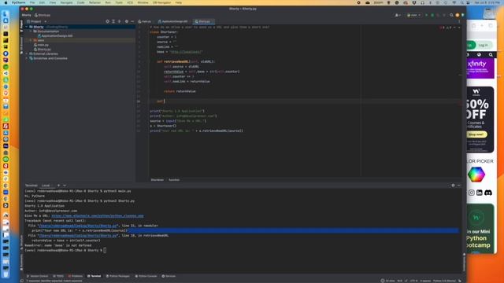Click the orange IDE updates icon in toolbar

457,15
